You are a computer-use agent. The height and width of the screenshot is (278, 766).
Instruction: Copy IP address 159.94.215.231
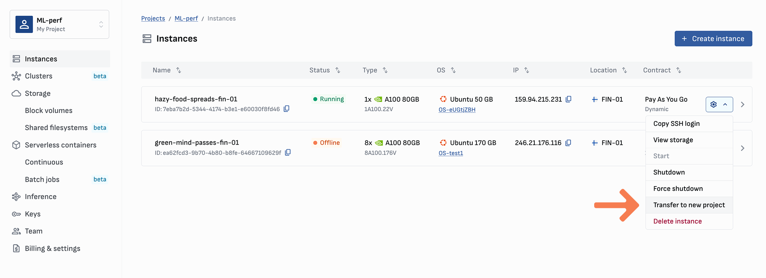[x=568, y=99]
